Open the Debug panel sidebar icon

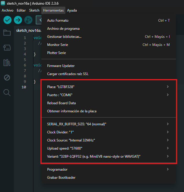7,78
